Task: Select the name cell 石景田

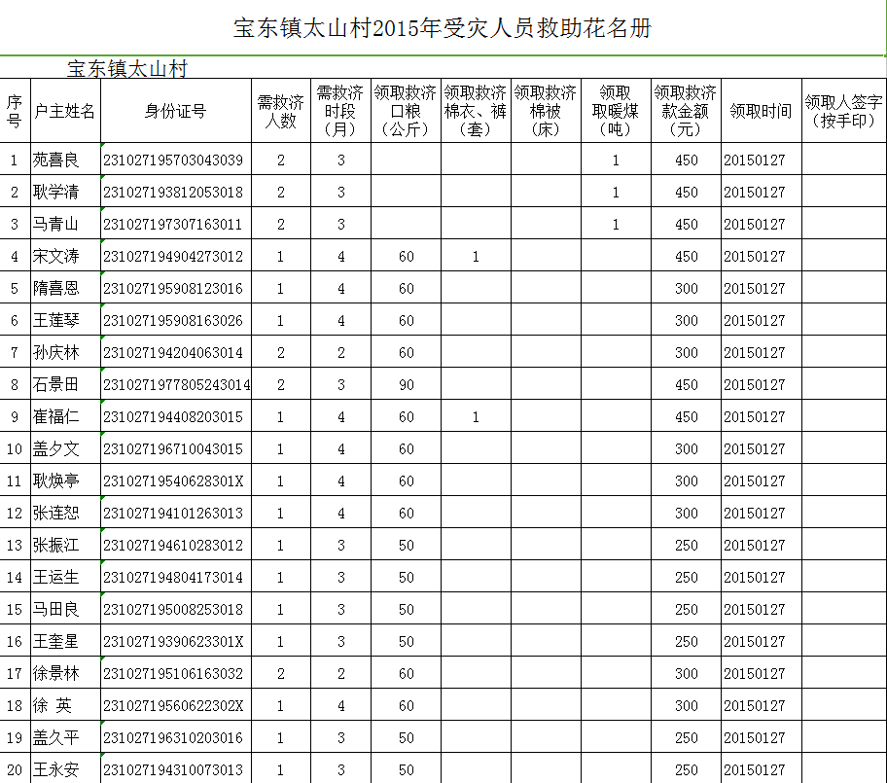Action: pos(65,385)
